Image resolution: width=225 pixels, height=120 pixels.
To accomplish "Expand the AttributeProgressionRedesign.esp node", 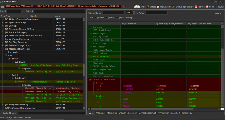I will click(3, 19).
